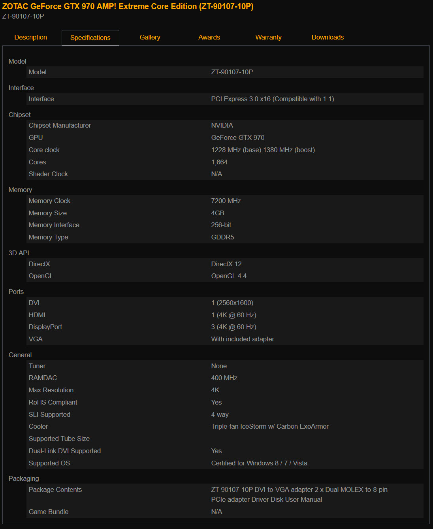Open the Description tab
The image size is (433, 529).
[x=30, y=37]
